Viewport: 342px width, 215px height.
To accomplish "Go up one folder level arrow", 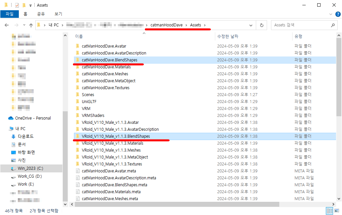I will pyautogui.click(x=31, y=25).
